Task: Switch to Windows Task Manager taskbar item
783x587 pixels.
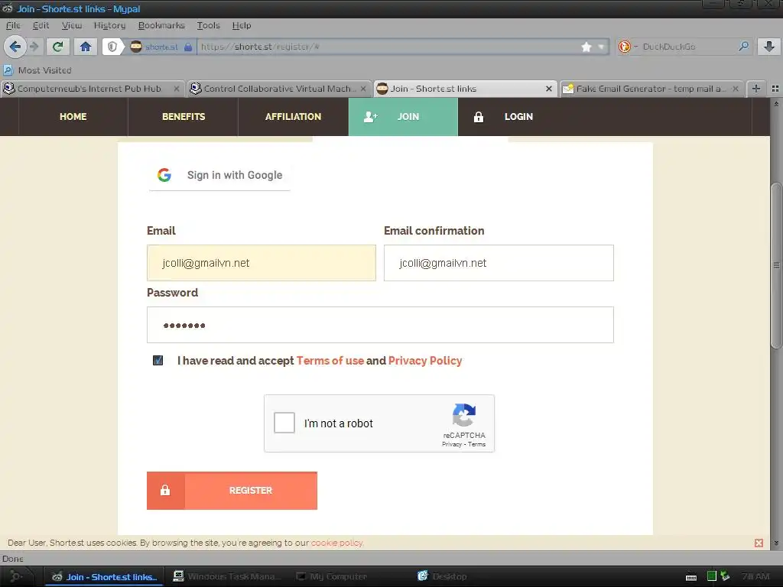Action: coord(226,576)
